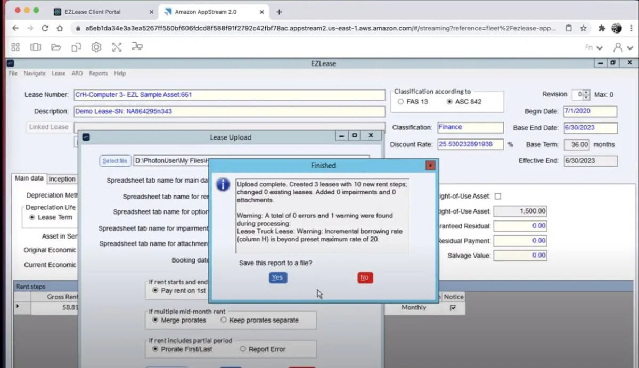Viewport: 639px width, 368px height.
Task: Reload the browser page
Action: [45, 28]
